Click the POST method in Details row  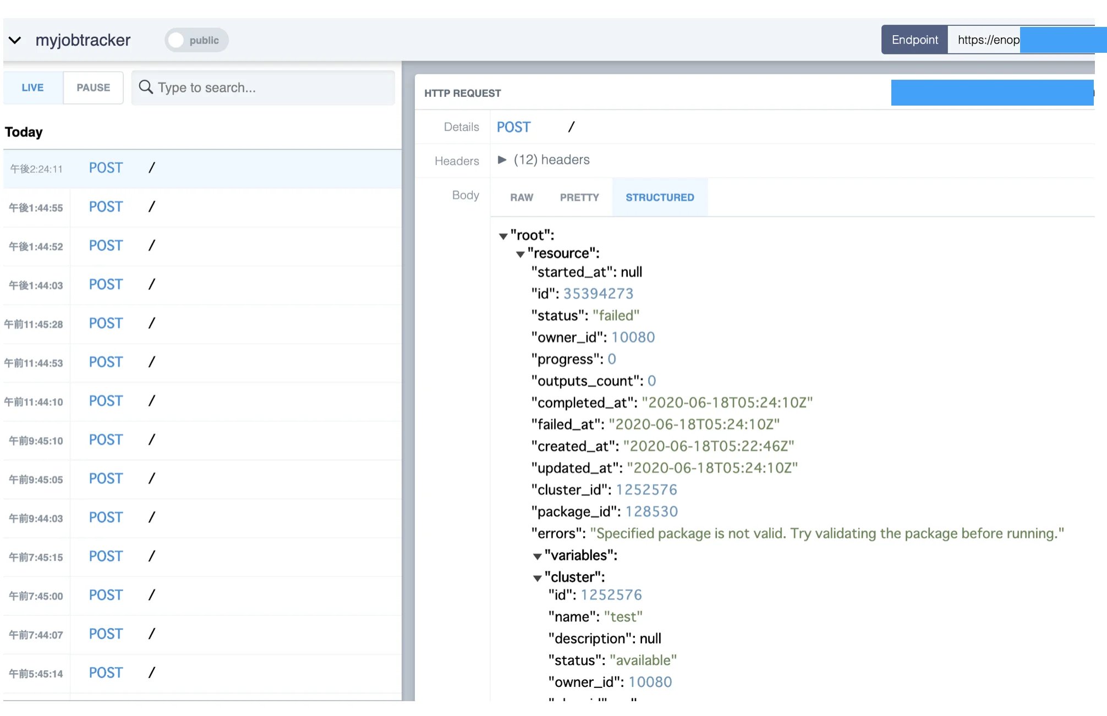(x=513, y=127)
